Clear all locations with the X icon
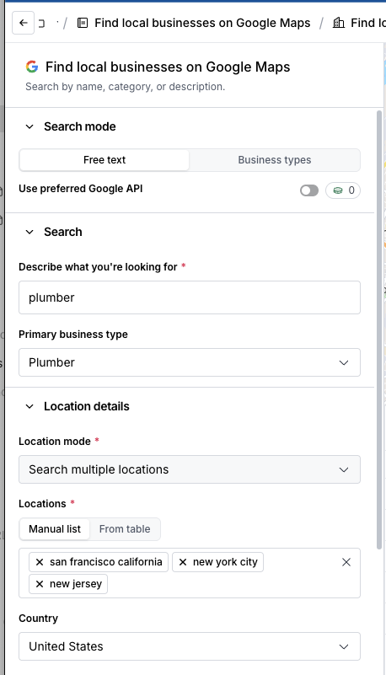 346,562
